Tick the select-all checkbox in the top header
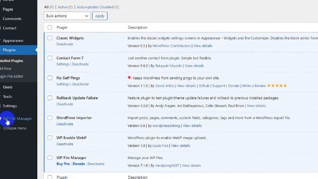 click(x=50, y=27)
